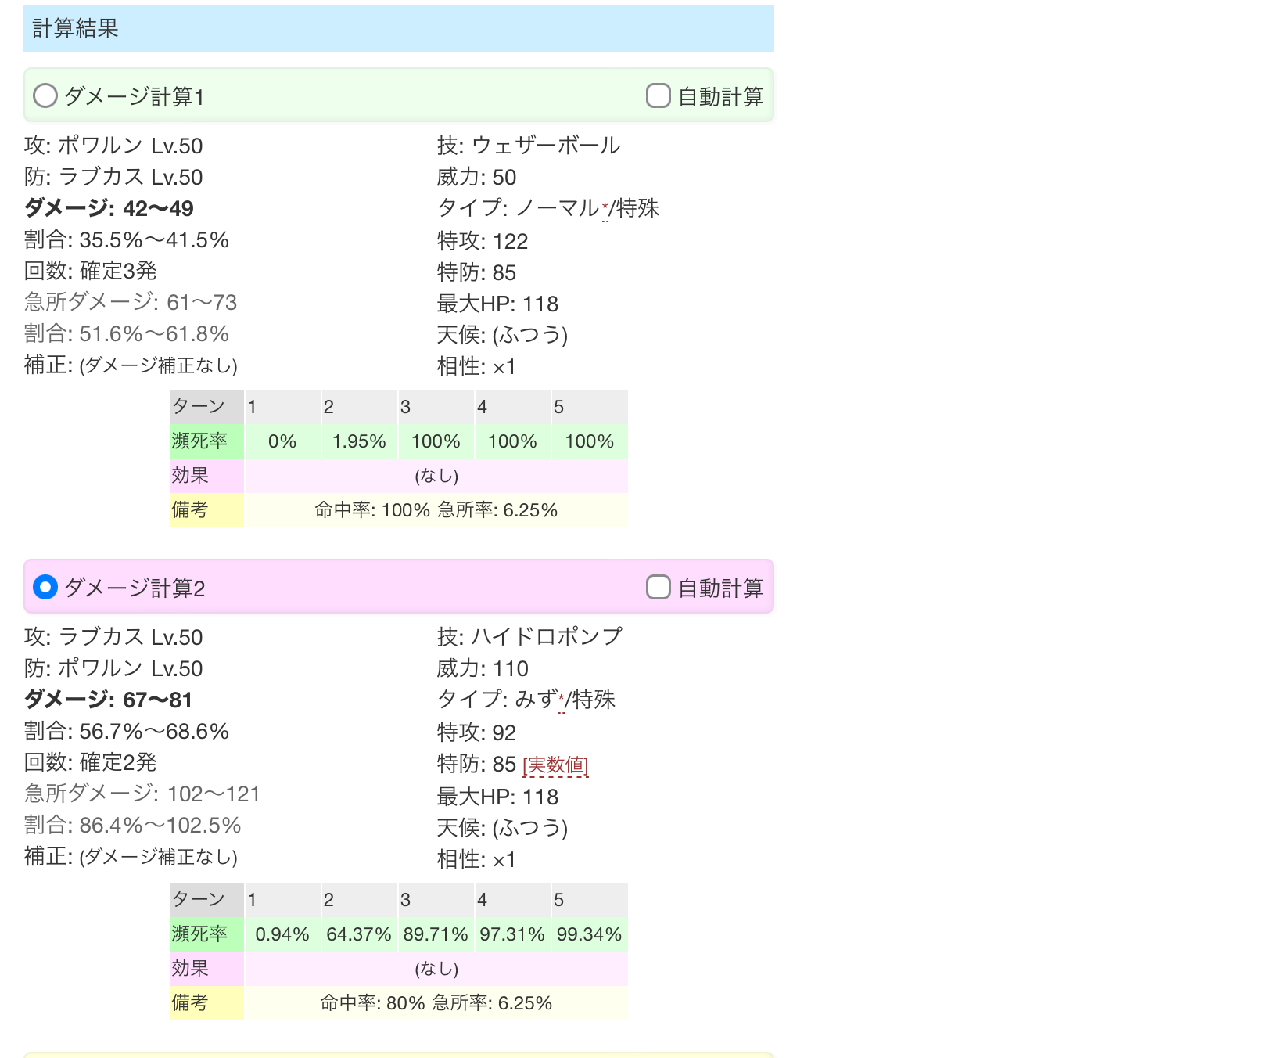Enable 自動計算 checkbox for ダメージ計算1

click(x=659, y=95)
